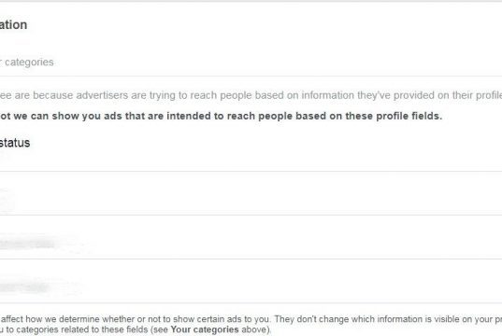502x336 pixels.
Task: Select the second blurred profile field entry
Action: (x=251, y=237)
